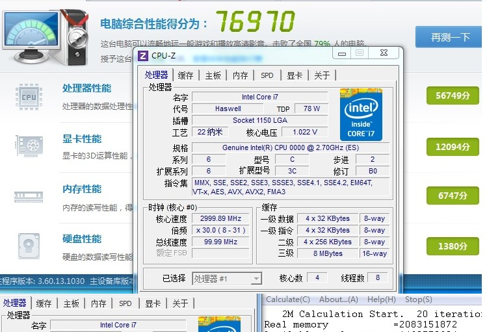
Task: Click the 再测一下 retest button
Action: coord(450,37)
